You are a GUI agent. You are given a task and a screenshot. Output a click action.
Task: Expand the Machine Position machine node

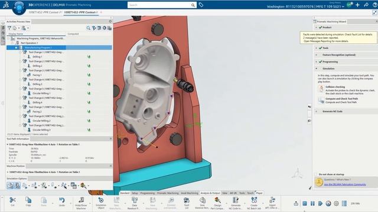click(x=8, y=172)
